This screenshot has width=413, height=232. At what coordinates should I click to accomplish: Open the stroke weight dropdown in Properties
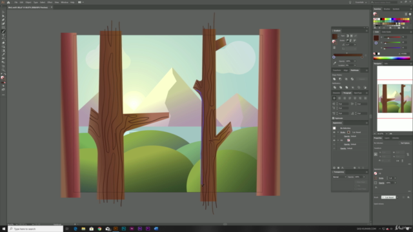(x=395, y=178)
